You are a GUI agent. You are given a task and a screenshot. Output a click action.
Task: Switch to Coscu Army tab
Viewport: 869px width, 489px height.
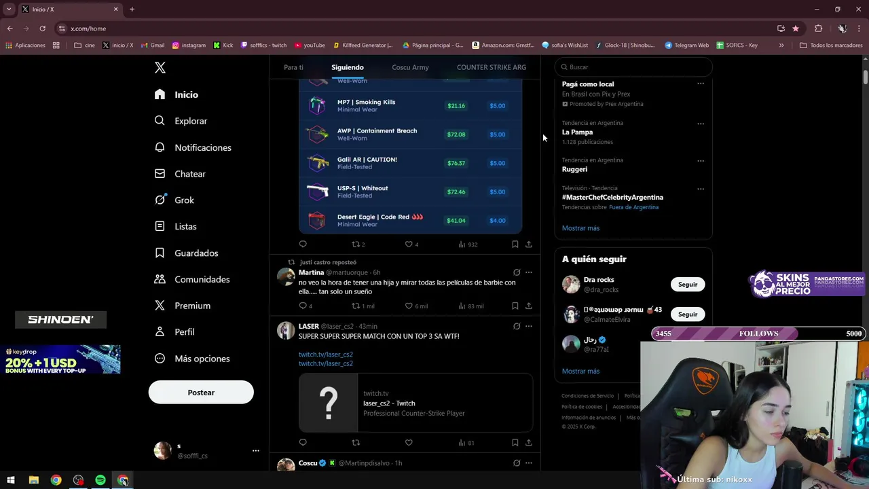click(x=410, y=67)
